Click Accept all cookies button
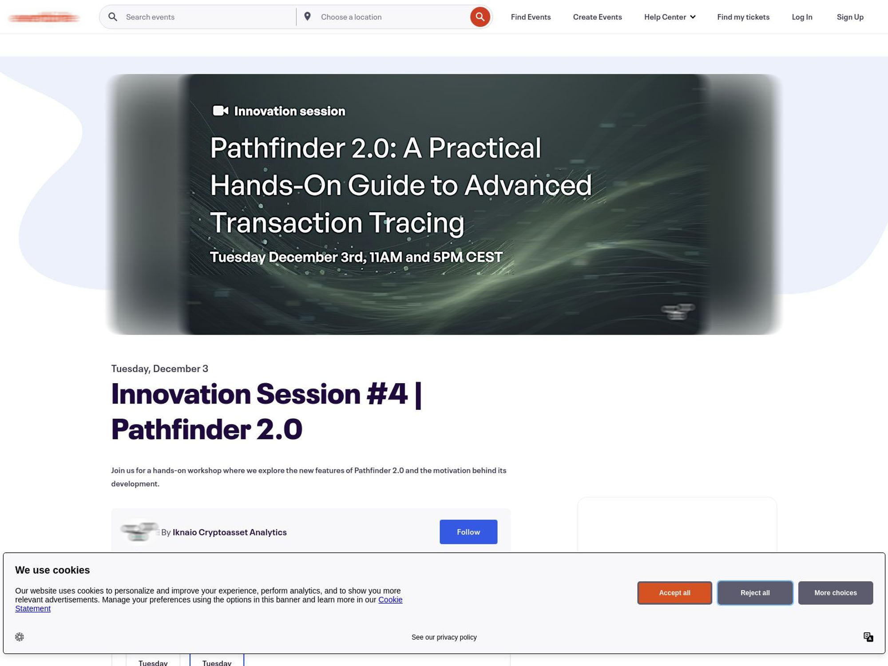This screenshot has width=888, height=666. pyautogui.click(x=674, y=593)
